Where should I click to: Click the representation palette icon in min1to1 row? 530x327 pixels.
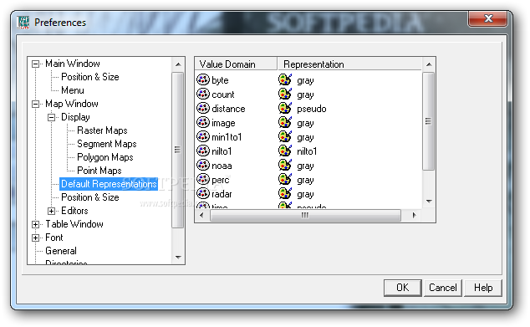pos(285,136)
